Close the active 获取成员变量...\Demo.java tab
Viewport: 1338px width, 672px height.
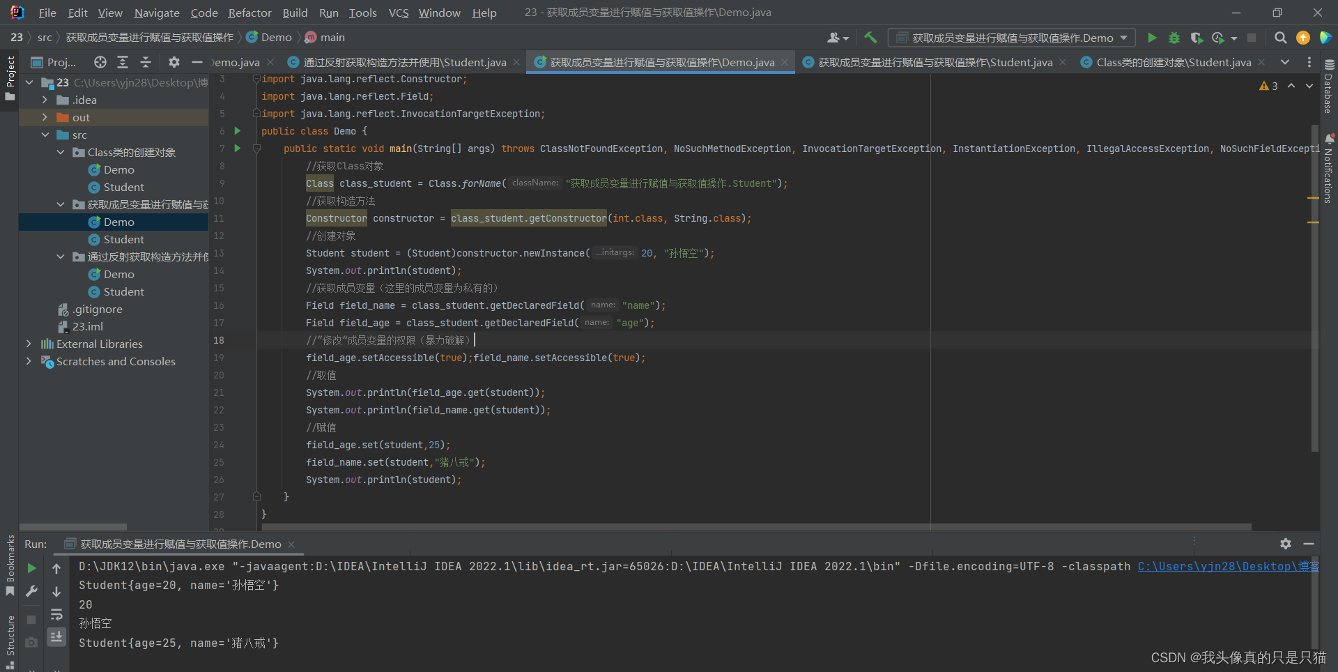(785, 62)
